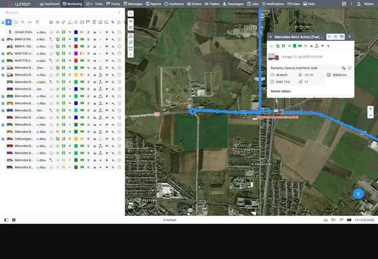Image resolution: width=378 pixels, height=259 pixels.
Task: Select the Drivers tab
Action: coord(194,4)
